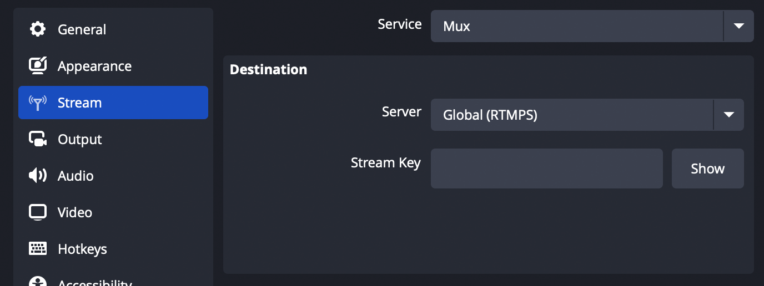Click the Hotkeys keyboard icon
This screenshot has height=286, width=764.
(38, 249)
